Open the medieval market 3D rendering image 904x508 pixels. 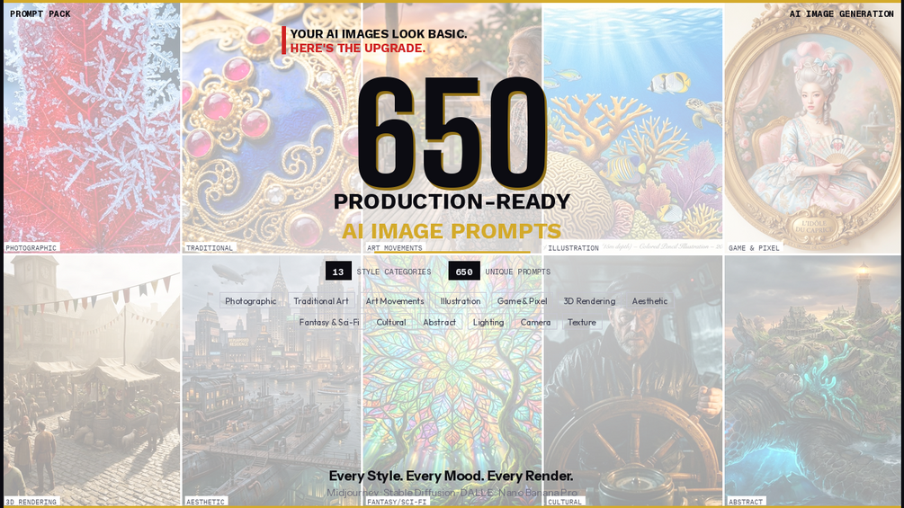pos(92,380)
